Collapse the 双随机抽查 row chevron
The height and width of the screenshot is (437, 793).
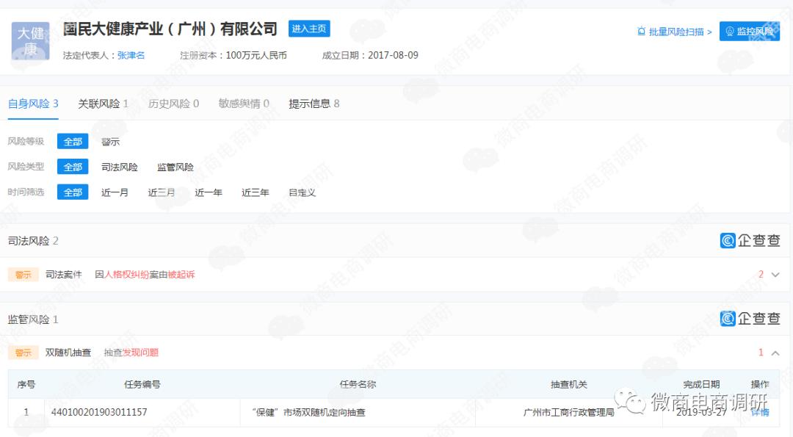coord(775,353)
